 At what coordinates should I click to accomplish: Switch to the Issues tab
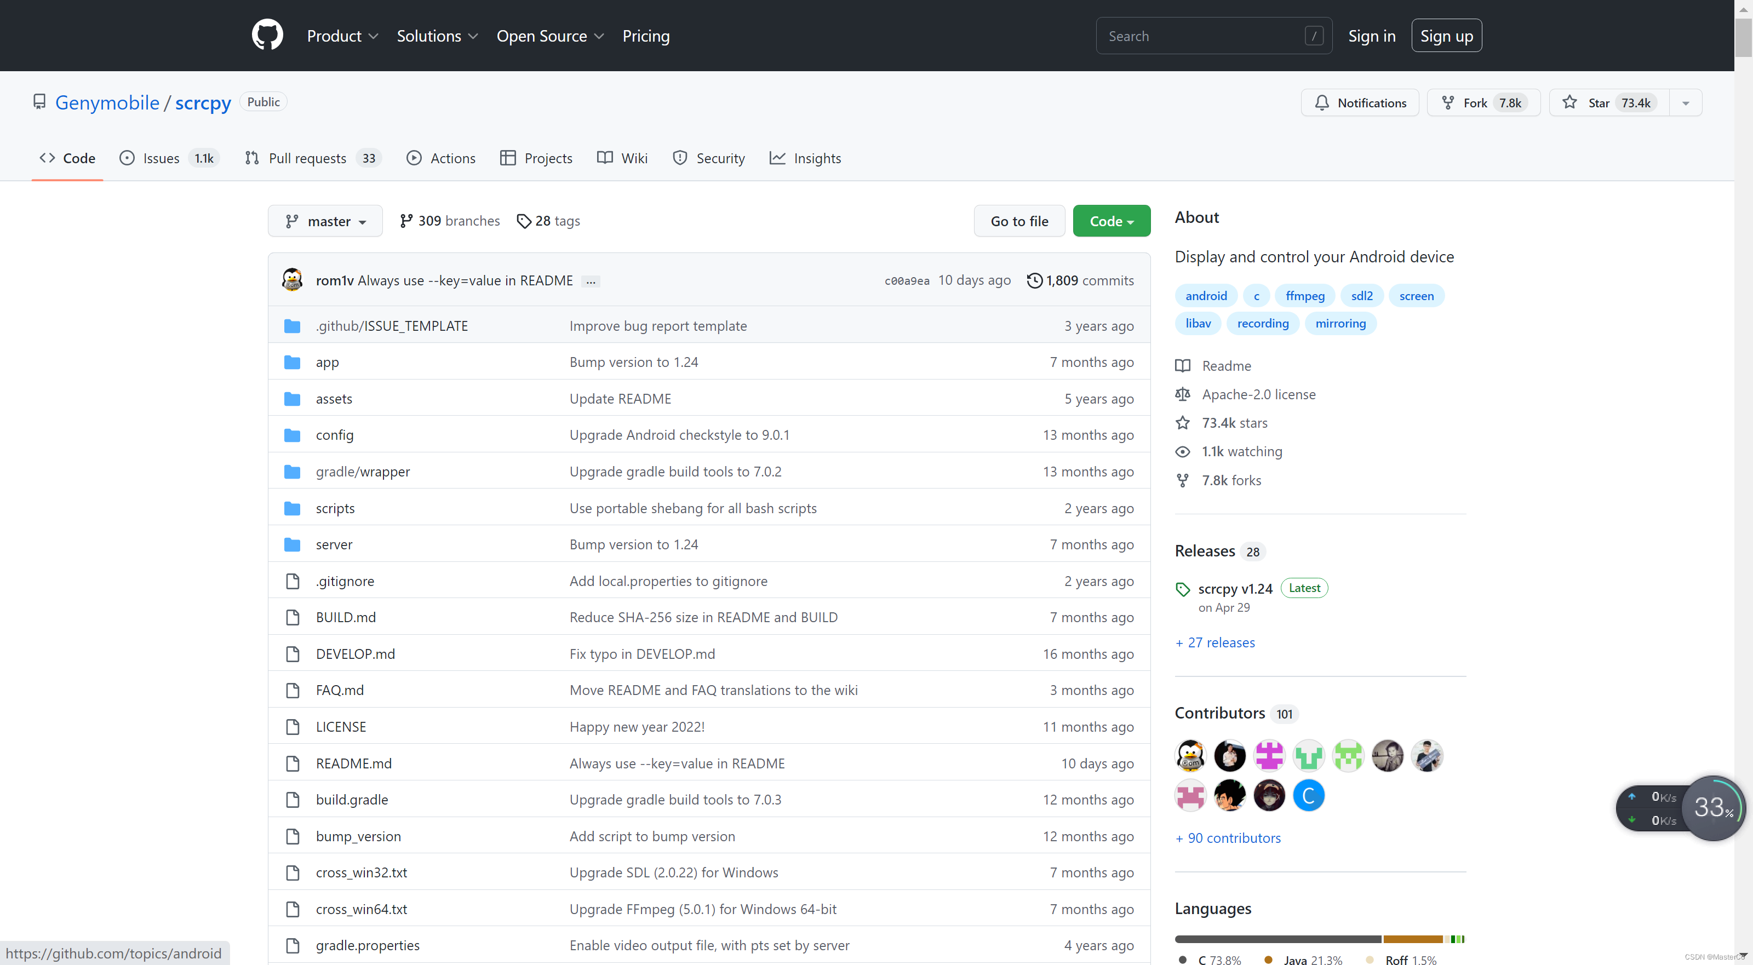[161, 159]
